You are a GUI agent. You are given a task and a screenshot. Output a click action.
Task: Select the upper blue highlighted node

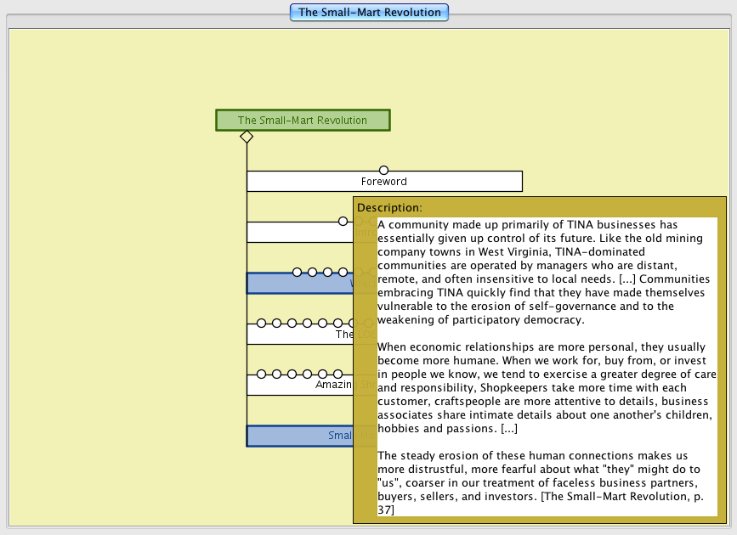click(x=298, y=284)
